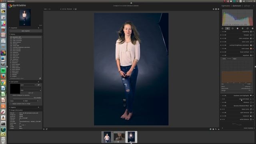Open the more modules list
256x144 pixels.
pyautogui.click(x=248, y=128)
